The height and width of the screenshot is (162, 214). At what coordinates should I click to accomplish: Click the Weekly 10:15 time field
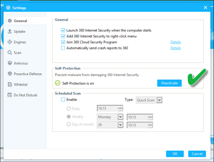pyautogui.click(x=137, y=117)
